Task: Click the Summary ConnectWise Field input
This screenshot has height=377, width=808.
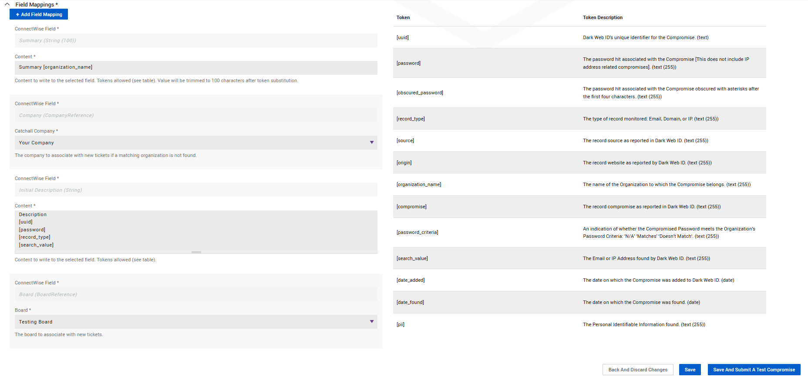Action: 196,40
